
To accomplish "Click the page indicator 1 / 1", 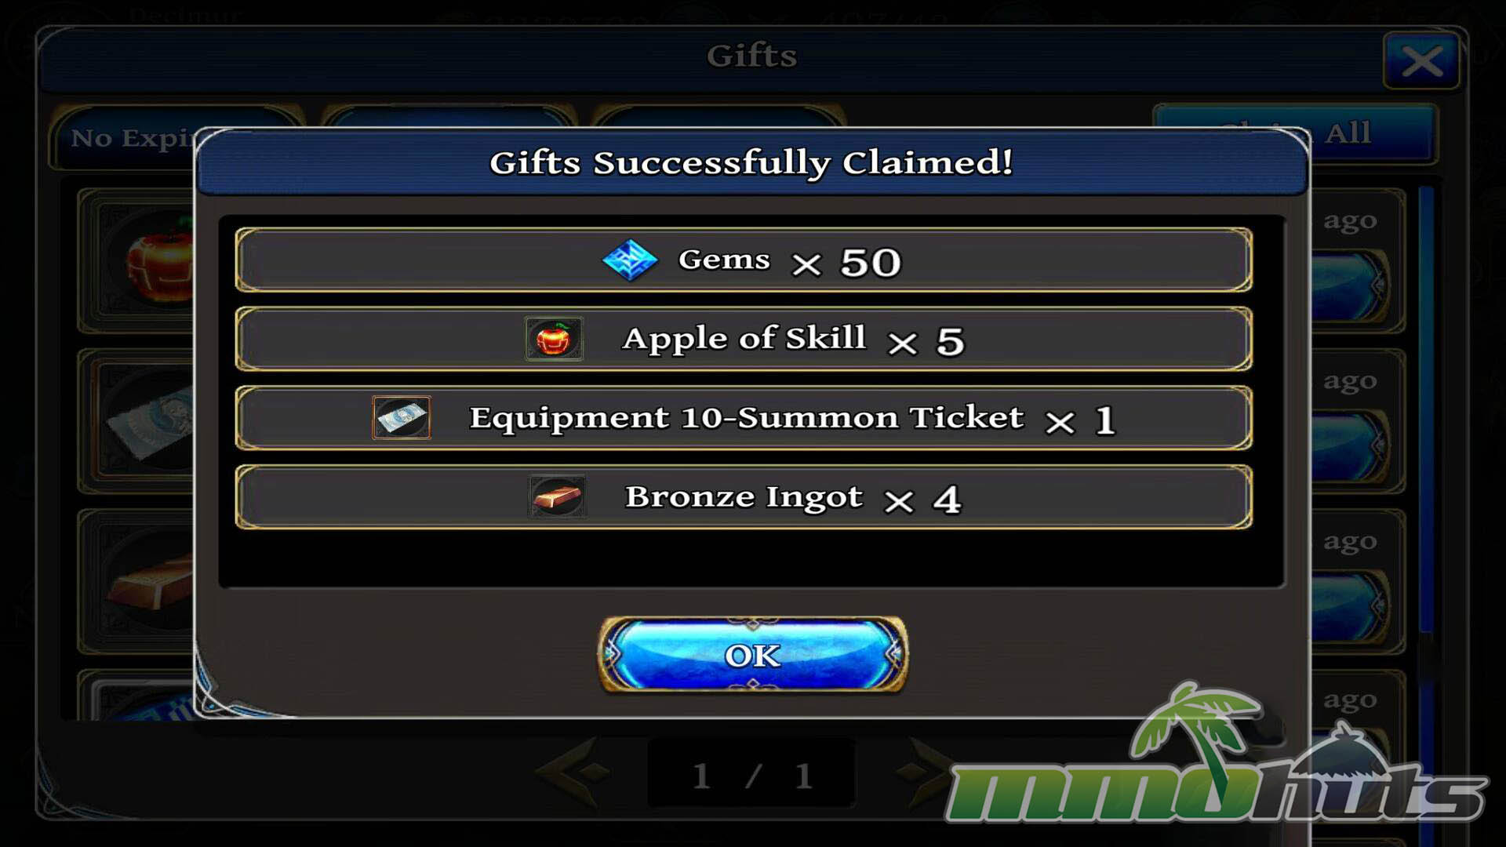I will (x=751, y=775).
